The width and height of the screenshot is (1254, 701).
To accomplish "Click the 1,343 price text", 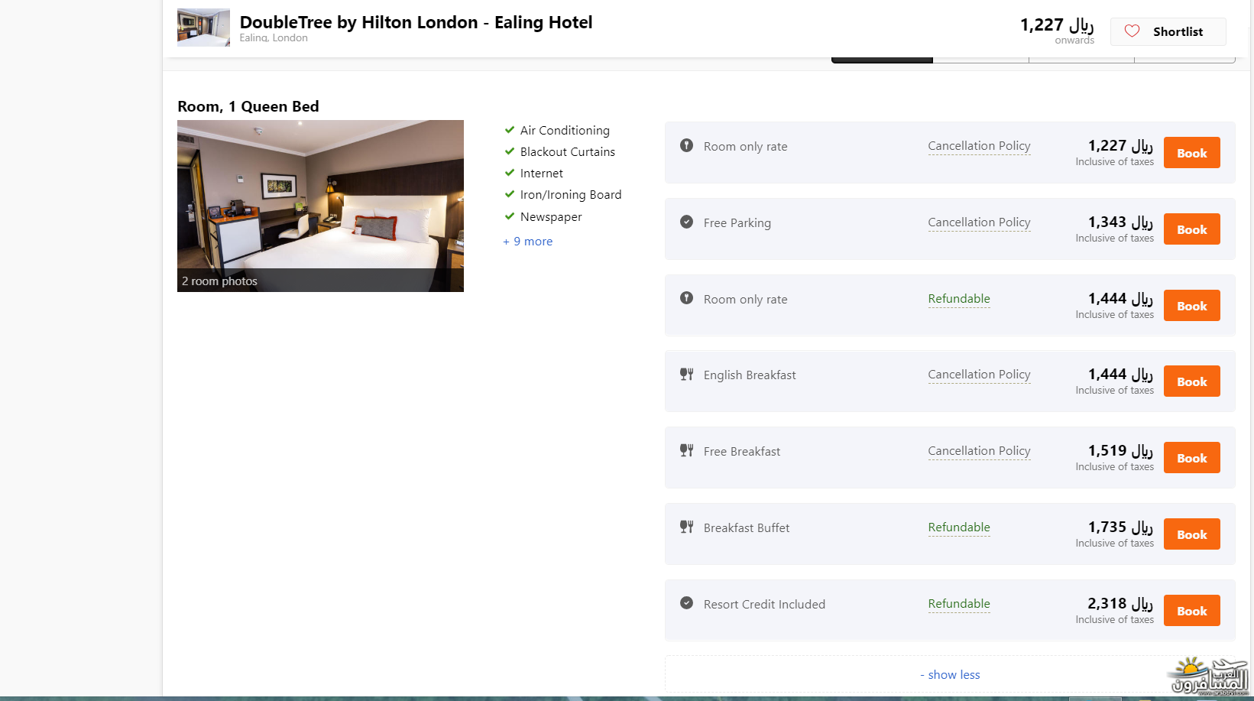I will coord(1120,222).
